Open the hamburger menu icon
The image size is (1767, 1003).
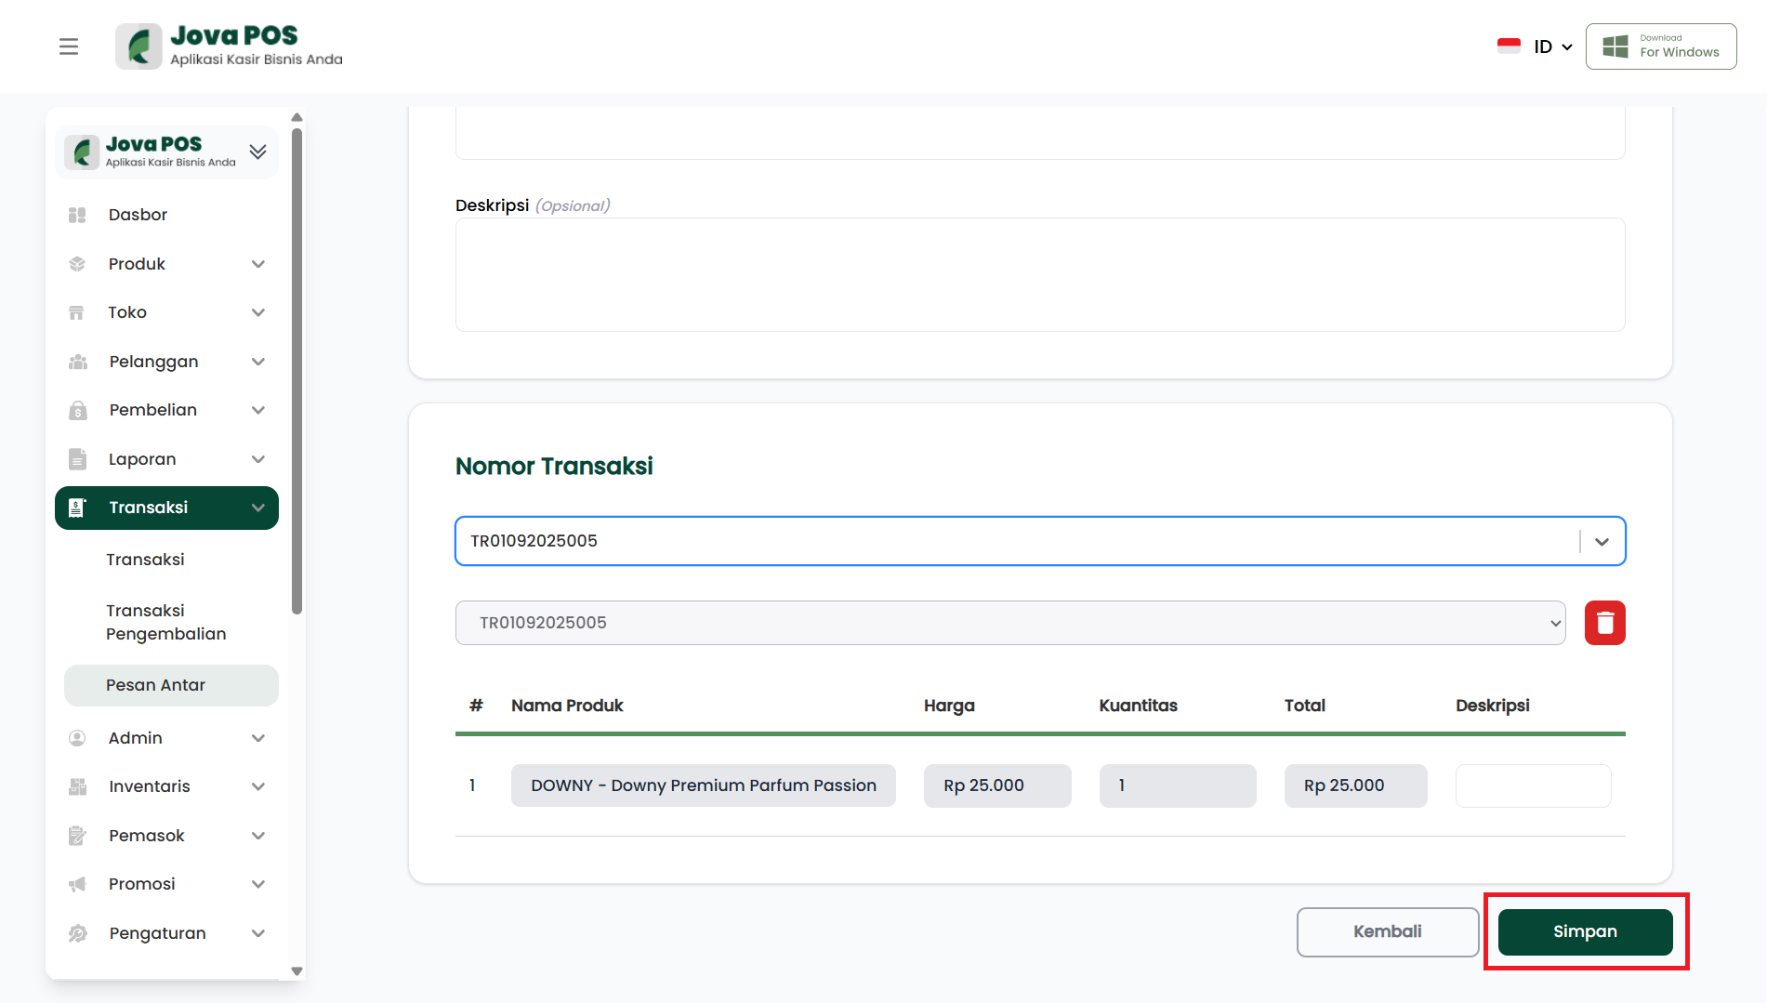[x=69, y=46]
